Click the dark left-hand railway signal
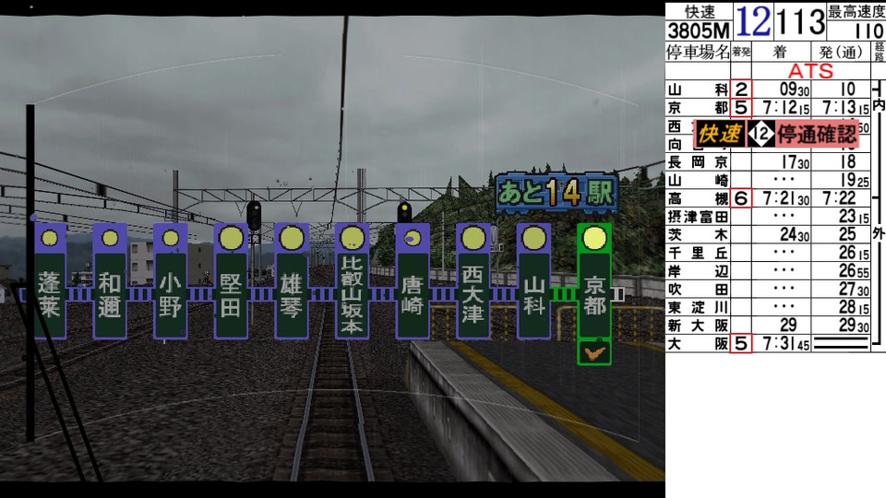886x498 pixels. tap(255, 216)
